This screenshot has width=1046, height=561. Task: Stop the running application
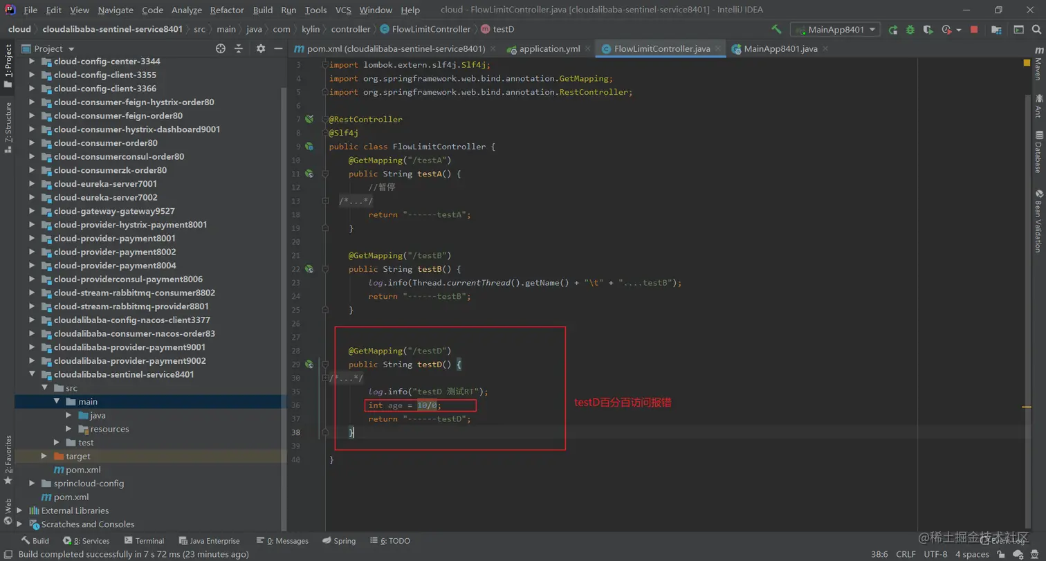(x=974, y=30)
